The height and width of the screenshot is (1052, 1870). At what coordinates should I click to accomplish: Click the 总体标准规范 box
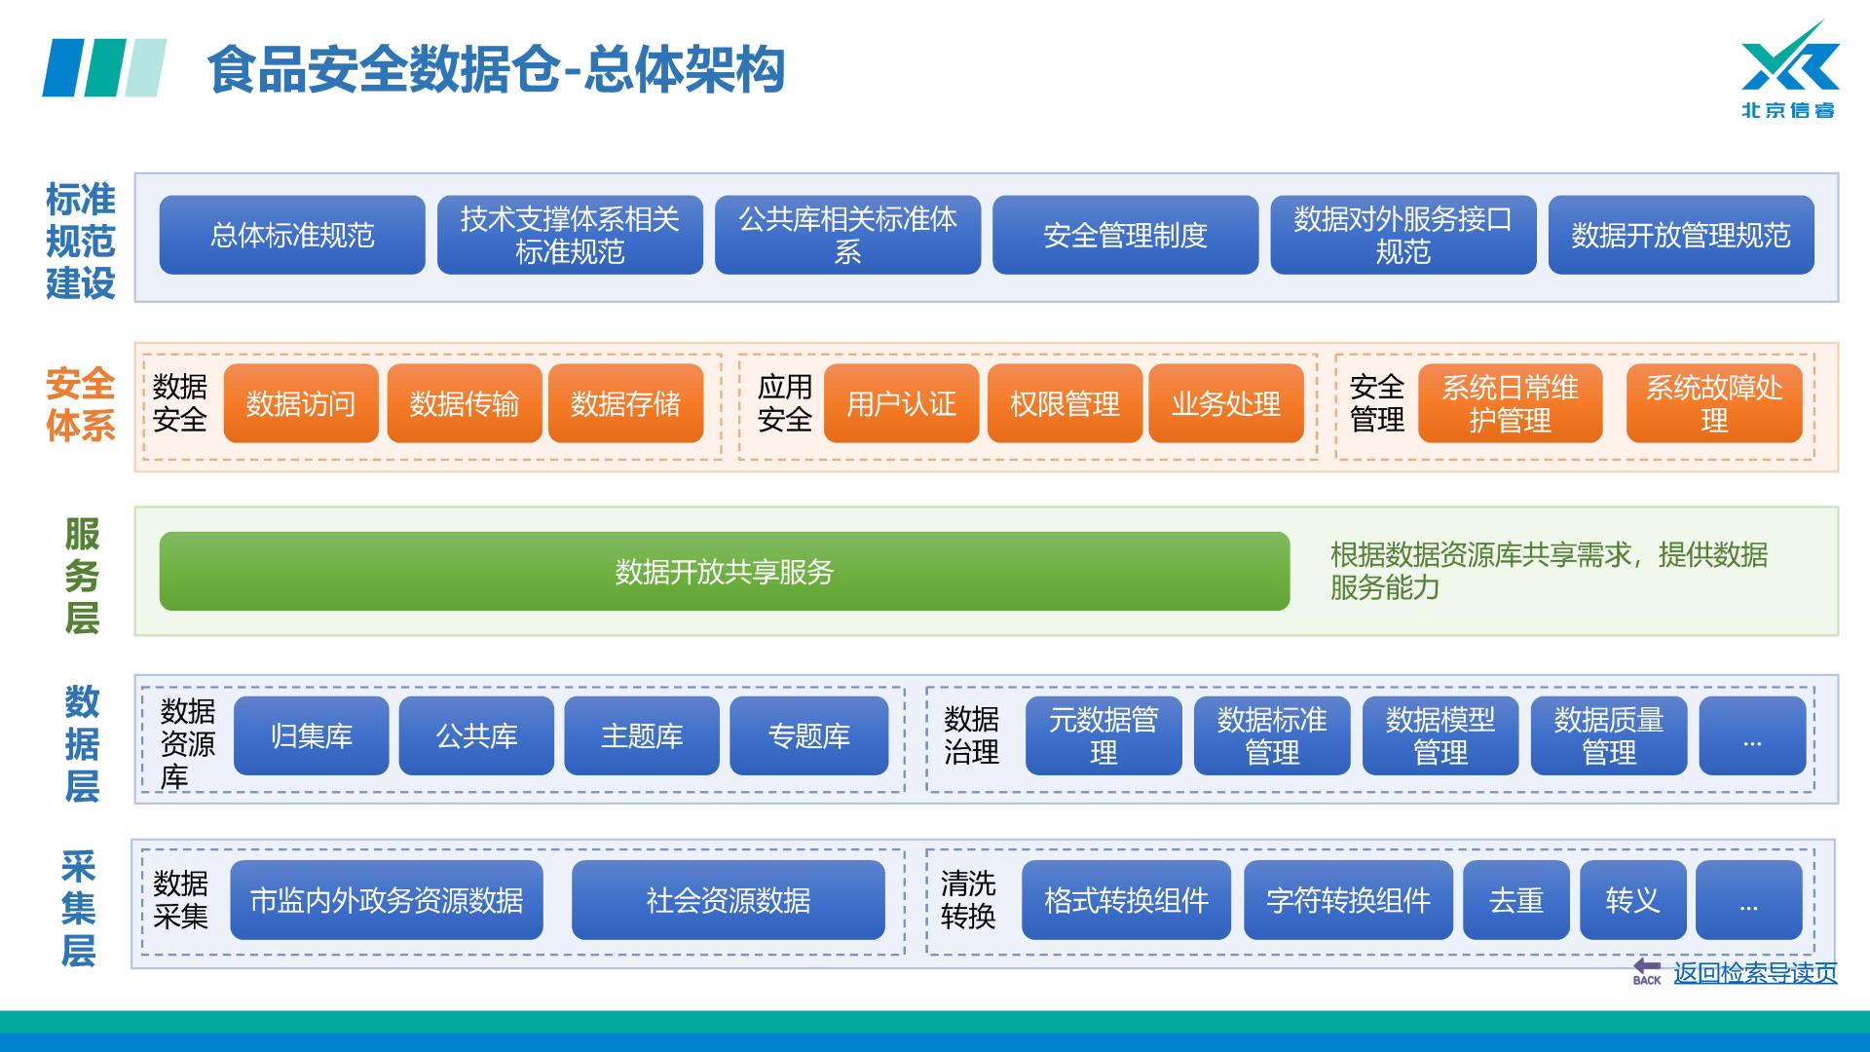pyautogui.click(x=292, y=235)
